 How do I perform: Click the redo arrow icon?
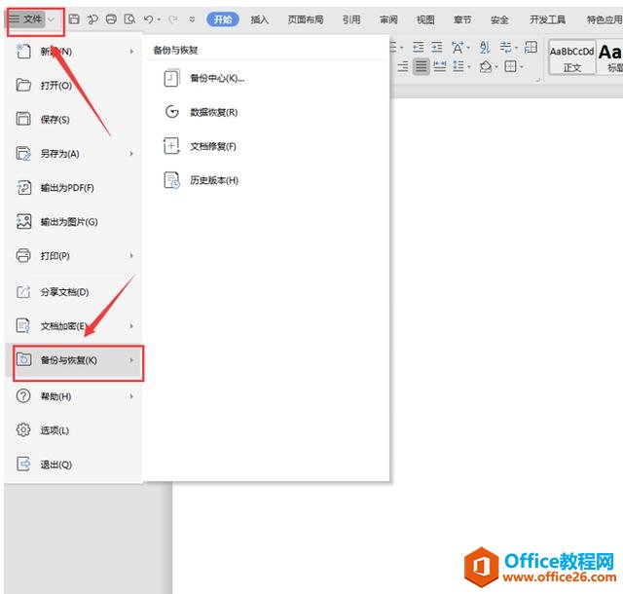coord(173,19)
